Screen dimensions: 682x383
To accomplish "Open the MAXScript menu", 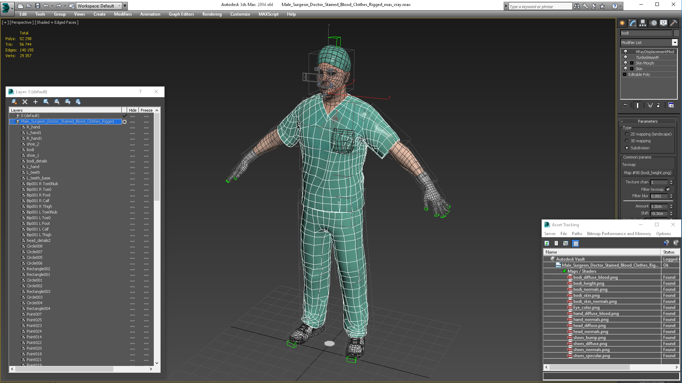I will pyautogui.click(x=269, y=14).
